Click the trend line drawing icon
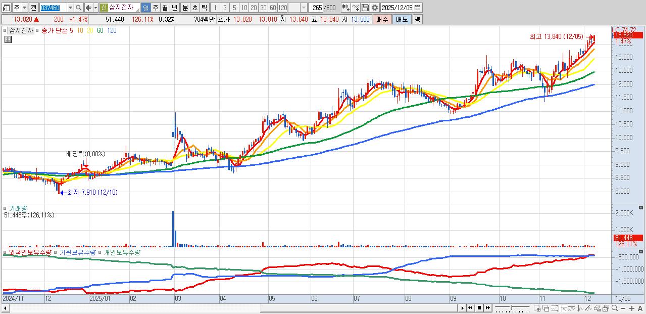Image resolution: width=646 pixels, height=314 pixels. 571,308
